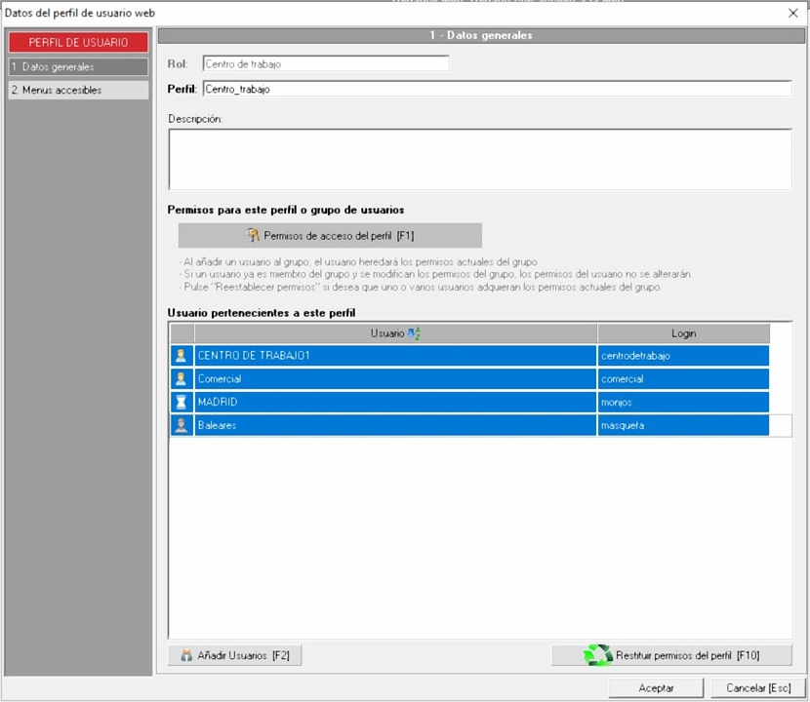Click the recycle icon on Restituir permisos
810x702 pixels.
pos(597,655)
